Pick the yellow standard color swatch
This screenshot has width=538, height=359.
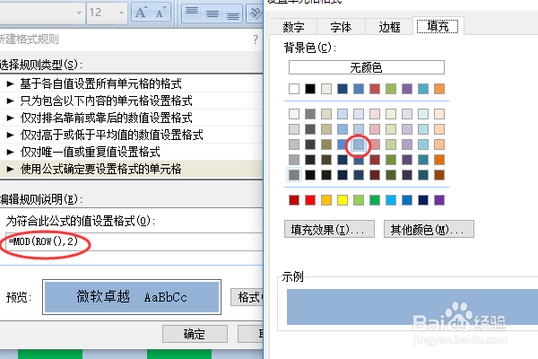343,200
